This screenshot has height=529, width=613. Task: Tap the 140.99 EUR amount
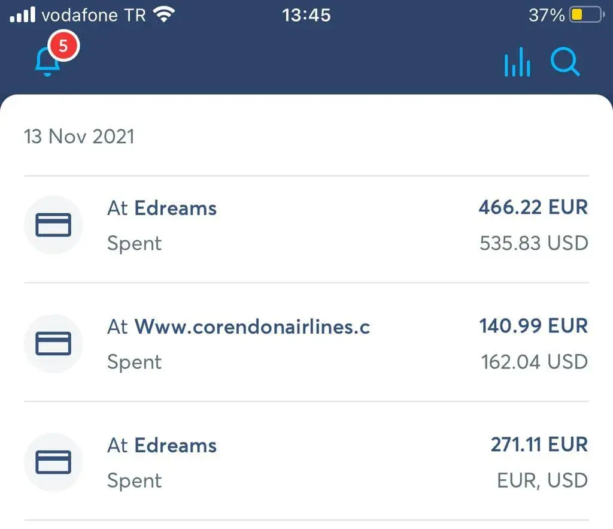click(533, 327)
